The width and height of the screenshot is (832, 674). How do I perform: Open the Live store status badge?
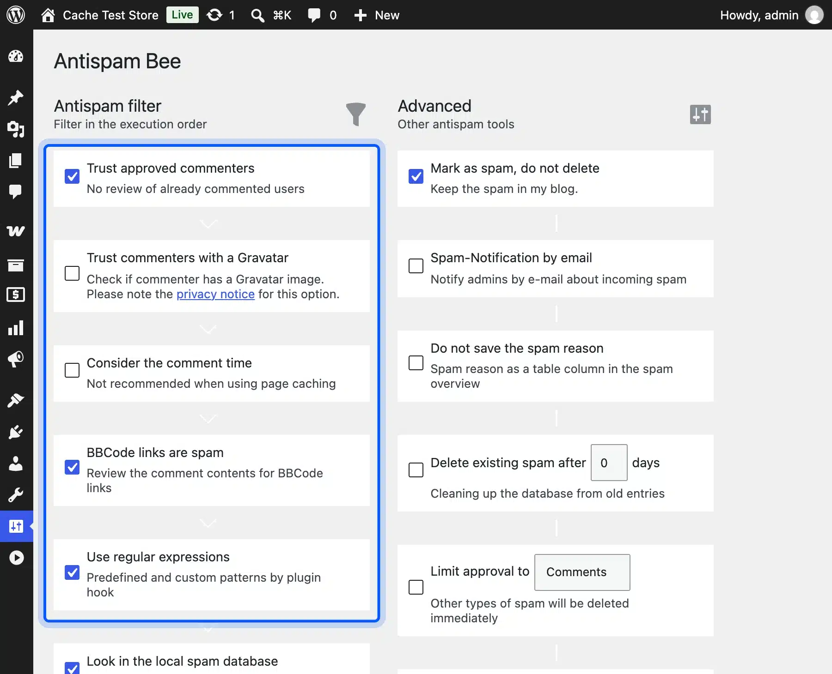point(182,15)
